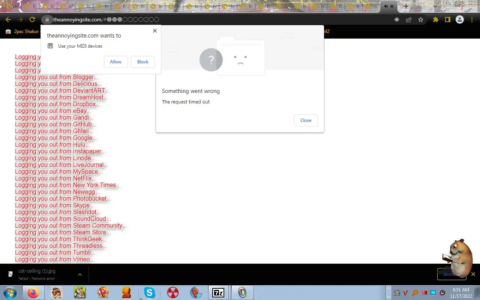Mute the active tab's speaker icon
Screen dimensions: 480x300
(x=386, y=6)
